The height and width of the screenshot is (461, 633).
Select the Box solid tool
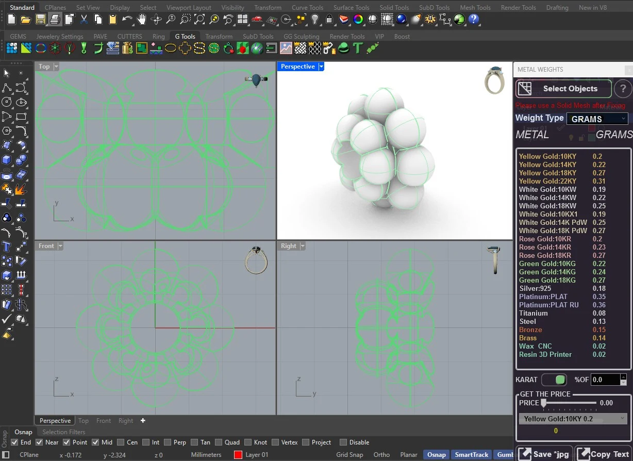[x=7, y=159]
